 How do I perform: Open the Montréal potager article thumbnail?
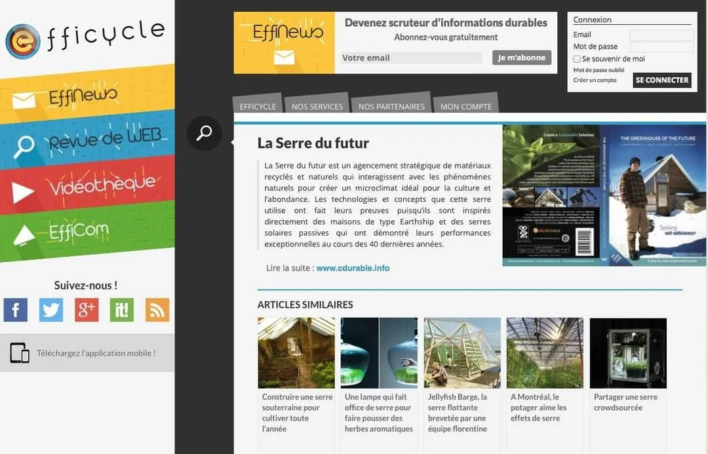click(545, 353)
